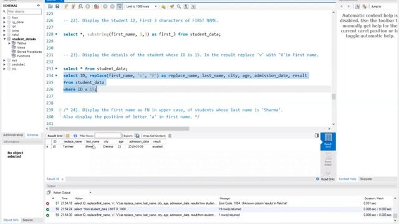Toggle Wrap Cell Content
The image size is (399, 224).
coord(170,136)
